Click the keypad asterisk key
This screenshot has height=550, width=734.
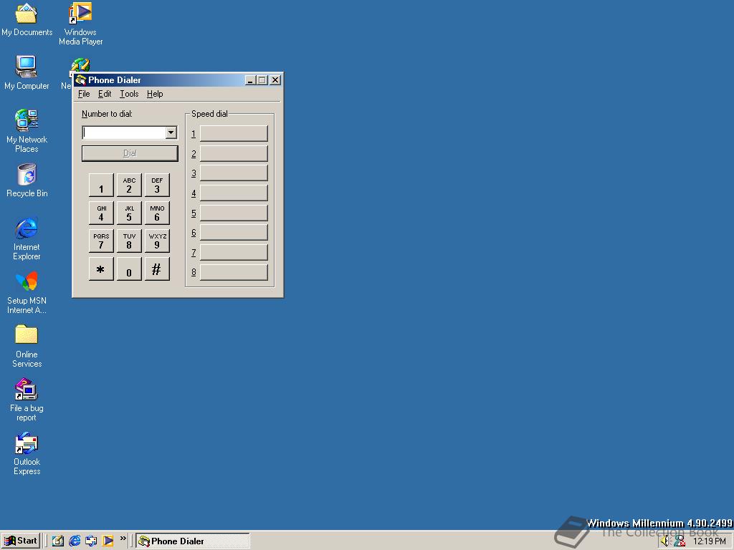click(101, 269)
